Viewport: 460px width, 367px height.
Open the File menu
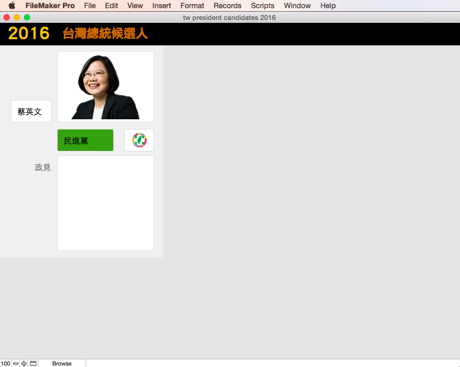90,6
